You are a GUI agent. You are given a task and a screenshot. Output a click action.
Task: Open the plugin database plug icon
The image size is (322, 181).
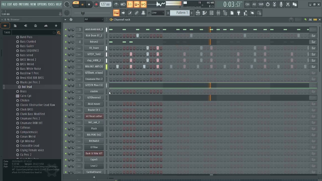(239, 13)
